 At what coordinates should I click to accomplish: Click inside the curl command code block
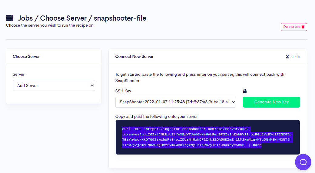pos(208,137)
